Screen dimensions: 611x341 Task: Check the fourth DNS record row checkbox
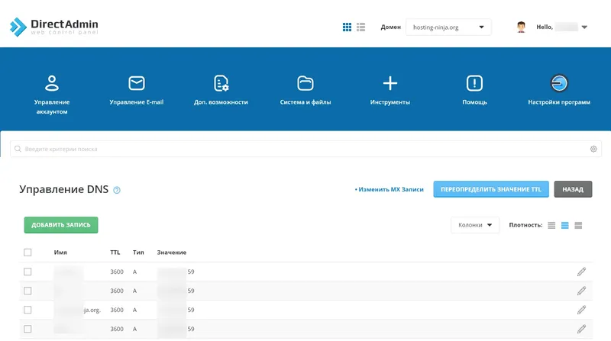27,329
